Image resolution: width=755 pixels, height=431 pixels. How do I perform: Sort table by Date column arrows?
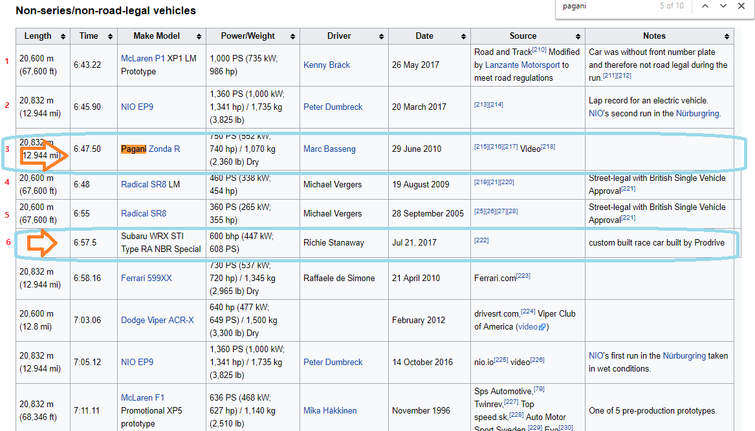464,37
